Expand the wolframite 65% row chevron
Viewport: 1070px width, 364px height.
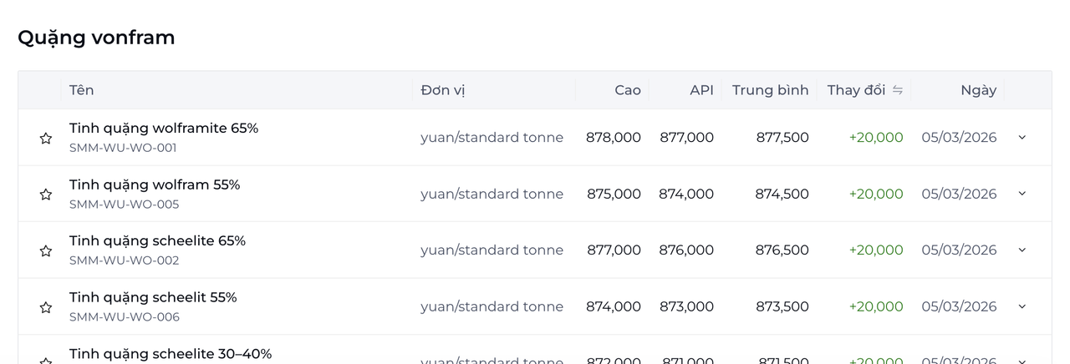(1022, 137)
